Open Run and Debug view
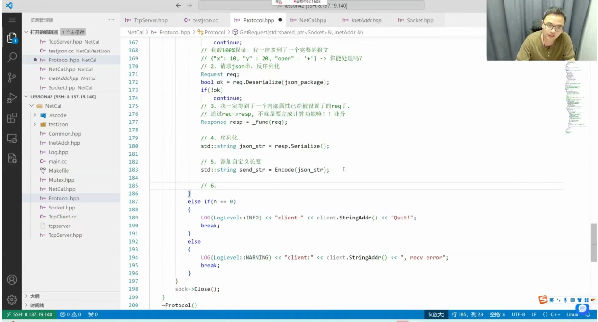The height and width of the screenshot is (322, 598). point(12,98)
